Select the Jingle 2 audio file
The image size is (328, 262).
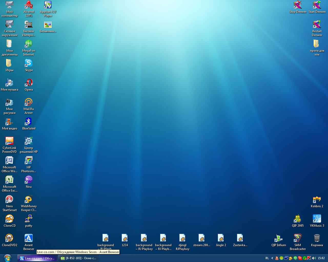pyautogui.click(x=221, y=238)
